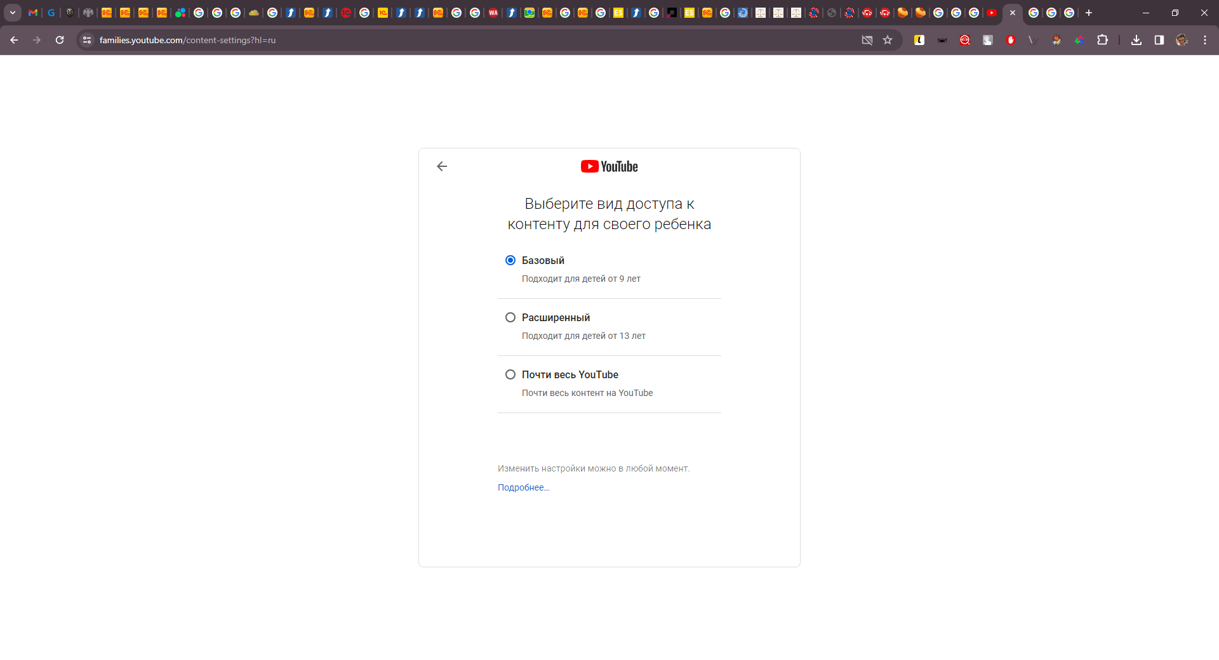Close the active tab
1219x660 pixels.
[1013, 13]
